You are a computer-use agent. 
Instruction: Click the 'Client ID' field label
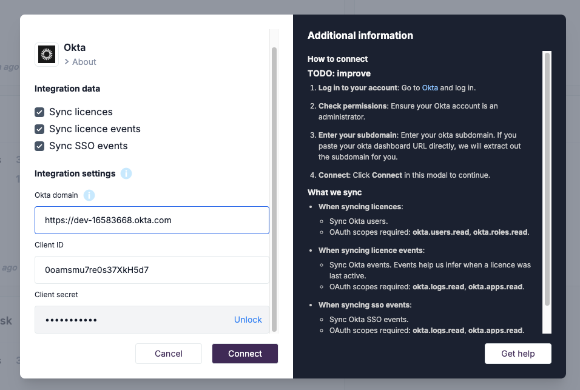click(49, 245)
